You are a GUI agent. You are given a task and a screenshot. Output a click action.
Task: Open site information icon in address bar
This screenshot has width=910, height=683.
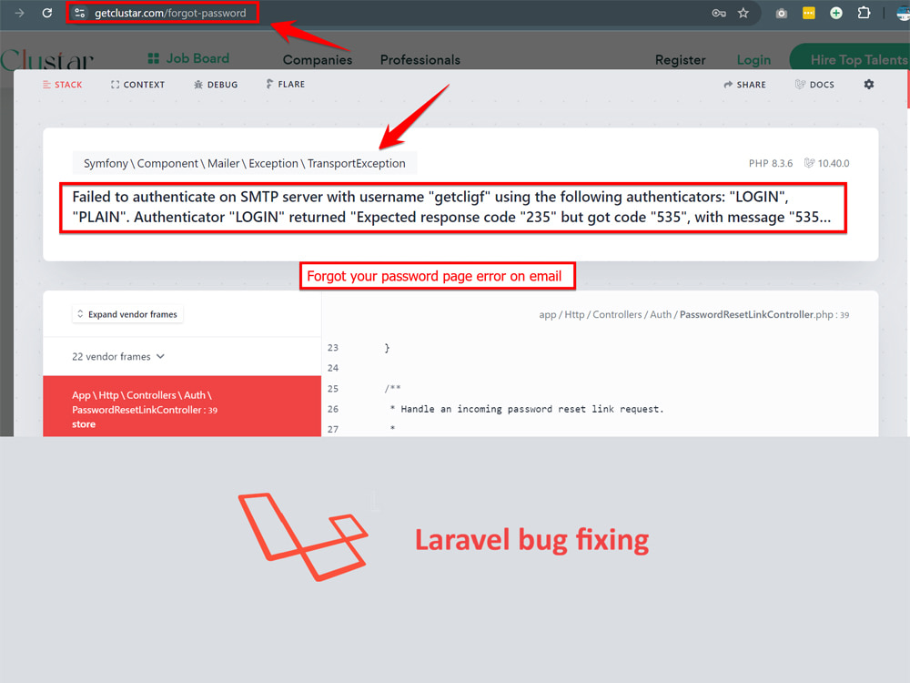80,13
